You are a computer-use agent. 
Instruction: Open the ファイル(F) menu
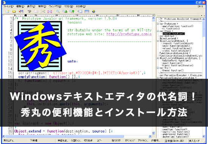(8, 6)
